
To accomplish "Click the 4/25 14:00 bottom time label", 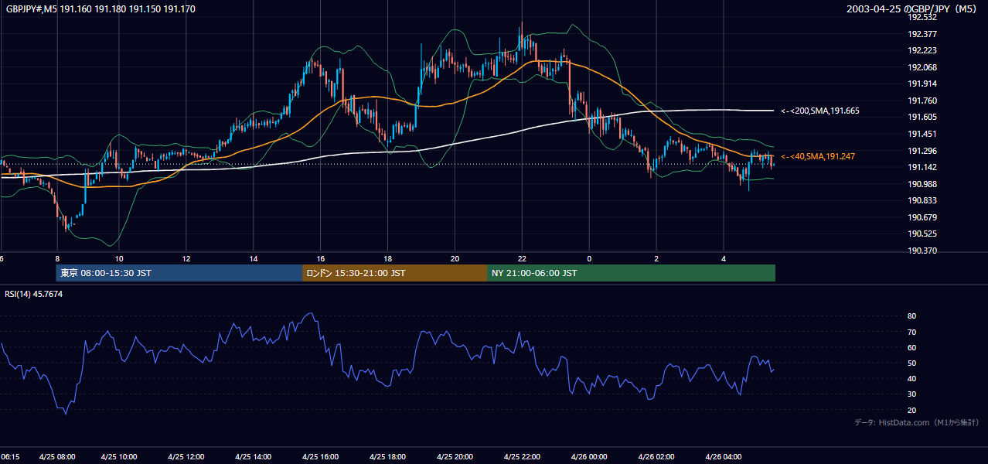I will pos(254,457).
